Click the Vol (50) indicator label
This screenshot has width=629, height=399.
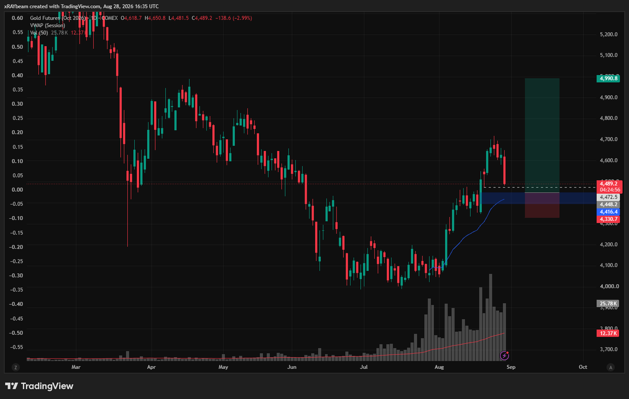39,32
